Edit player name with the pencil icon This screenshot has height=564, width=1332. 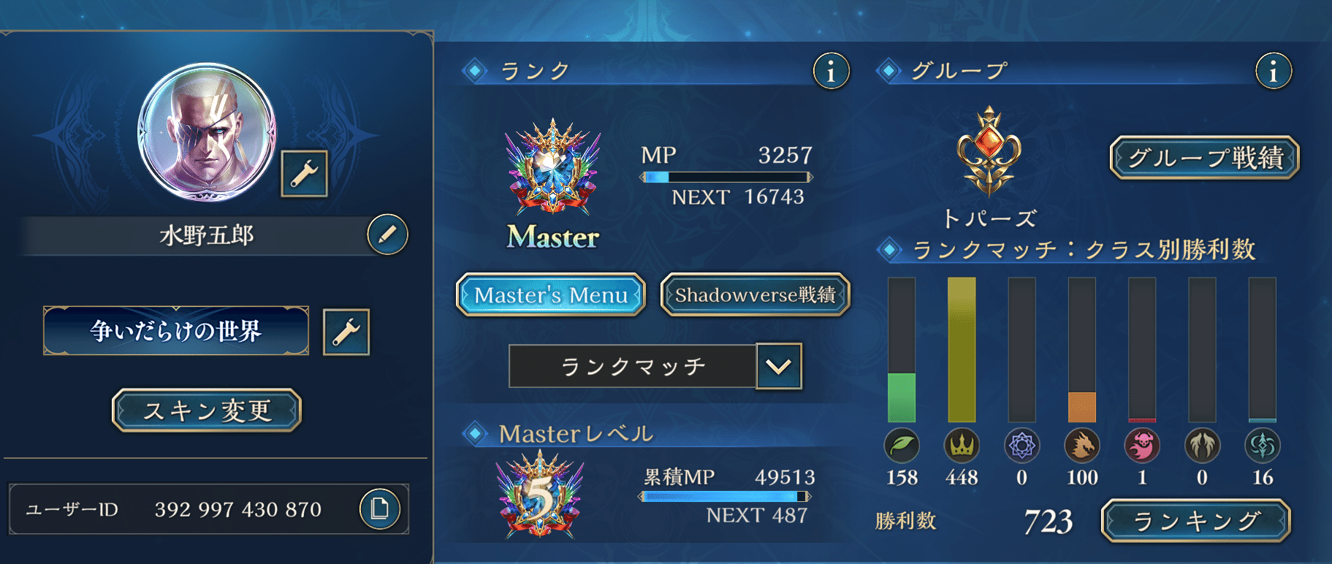pos(387,235)
